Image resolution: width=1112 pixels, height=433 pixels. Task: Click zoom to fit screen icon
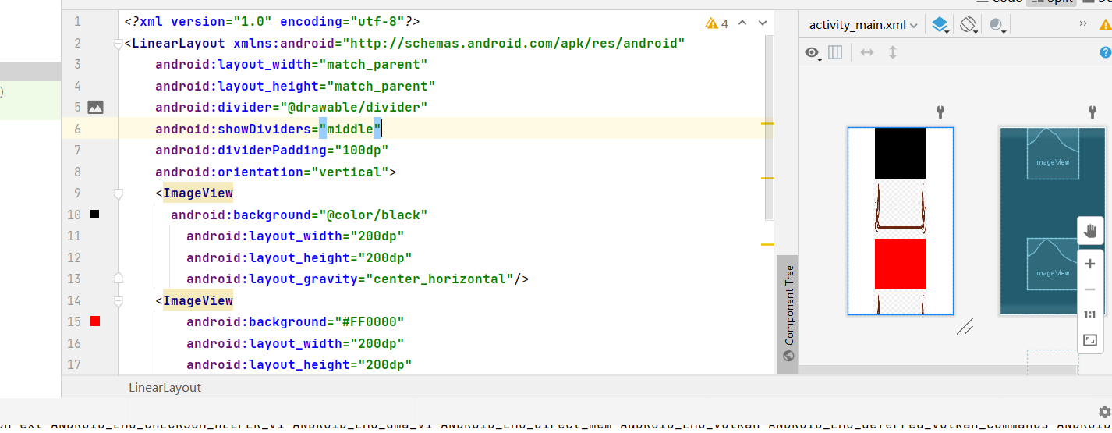pos(1090,340)
